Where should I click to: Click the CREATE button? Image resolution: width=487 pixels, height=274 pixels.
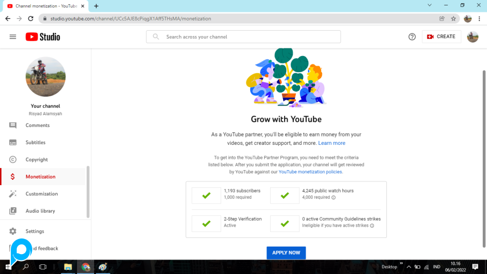click(x=441, y=37)
